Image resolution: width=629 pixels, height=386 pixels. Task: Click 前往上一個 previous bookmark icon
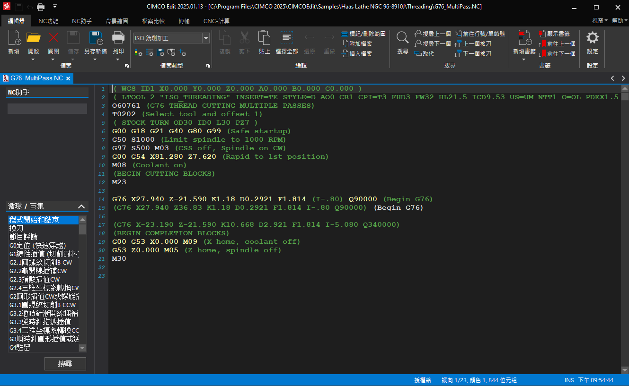(542, 44)
